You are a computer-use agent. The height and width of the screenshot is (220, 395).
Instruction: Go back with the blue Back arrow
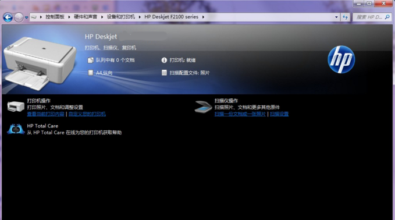tap(8, 17)
